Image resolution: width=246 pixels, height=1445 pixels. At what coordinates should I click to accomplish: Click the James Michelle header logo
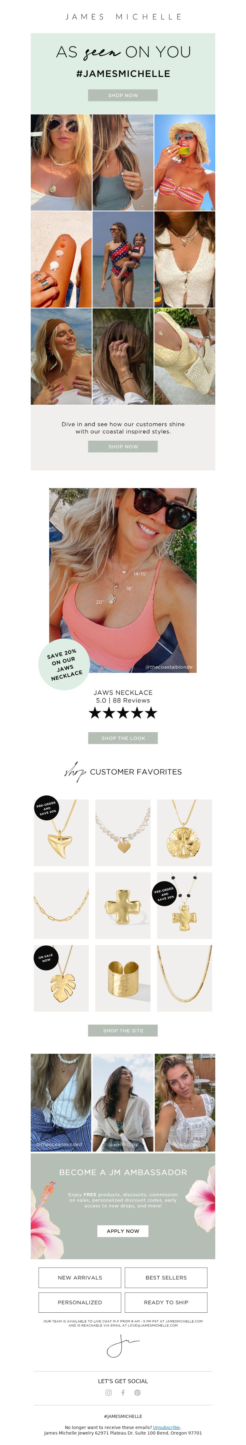[123, 17]
